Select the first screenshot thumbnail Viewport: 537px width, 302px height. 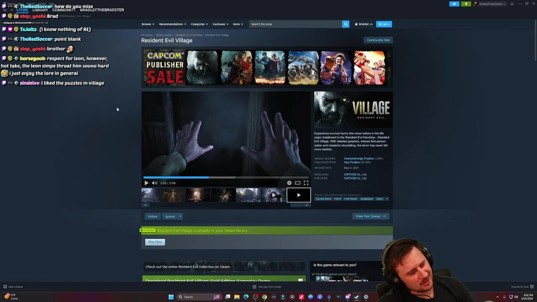point(151,195)
